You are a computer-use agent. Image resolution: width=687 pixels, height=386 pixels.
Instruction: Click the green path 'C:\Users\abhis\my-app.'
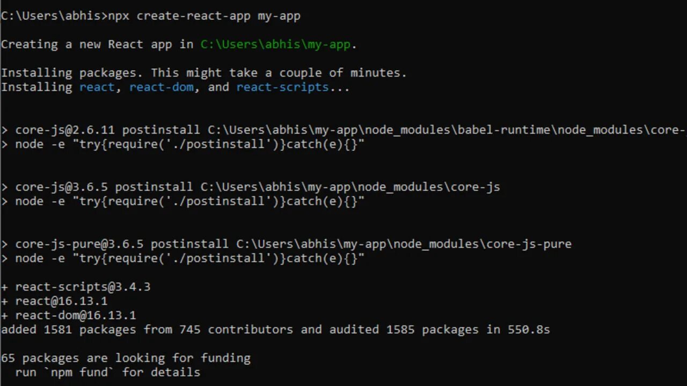click(279, 44)
